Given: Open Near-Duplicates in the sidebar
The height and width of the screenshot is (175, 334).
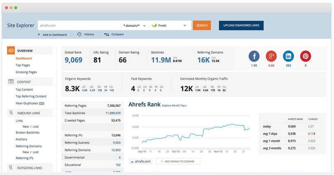Looking at the screenshot, I should [x=27, y=103].
